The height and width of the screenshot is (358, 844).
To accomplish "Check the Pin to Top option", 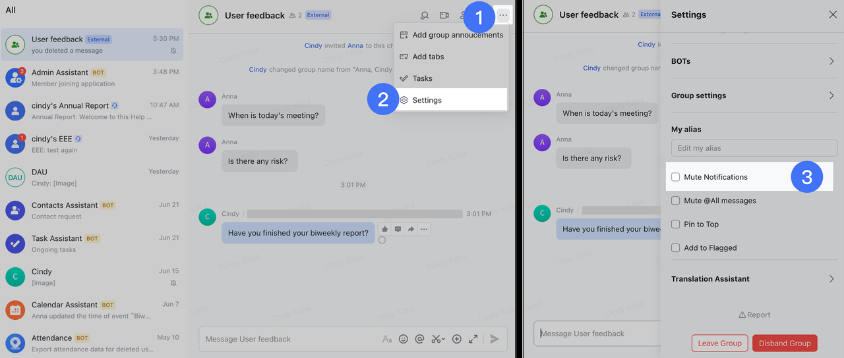I will [x=675, y=224].
